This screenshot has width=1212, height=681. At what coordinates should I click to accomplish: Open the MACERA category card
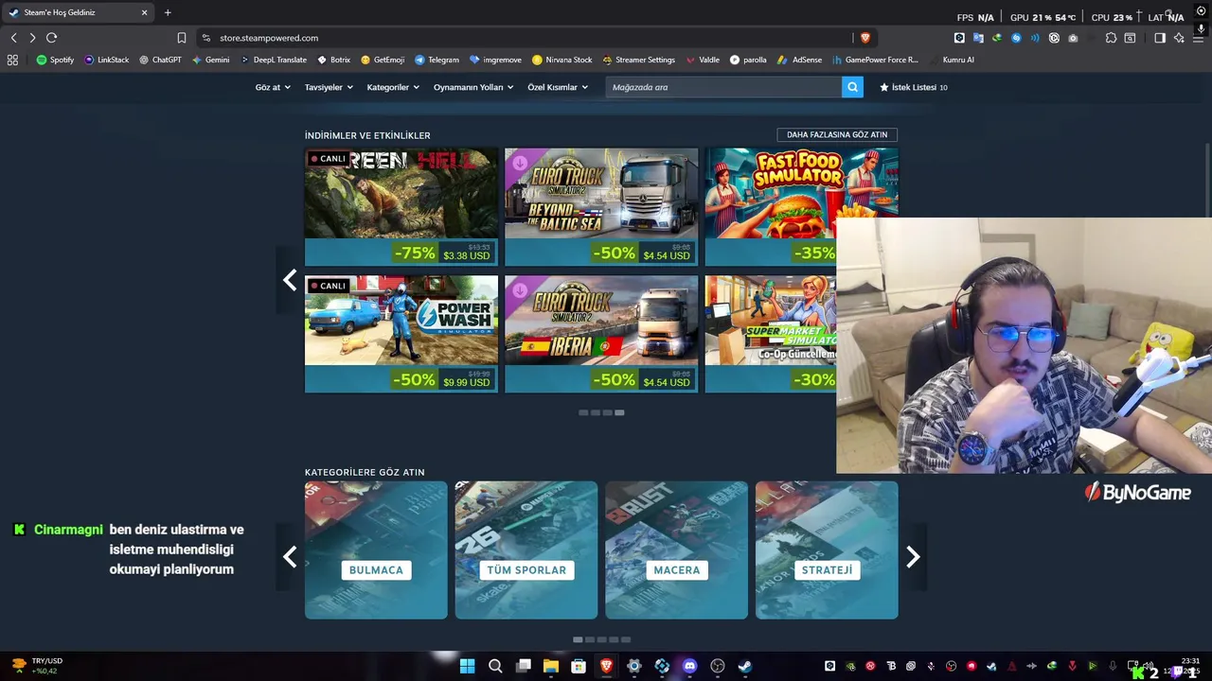tap(676, 550)
